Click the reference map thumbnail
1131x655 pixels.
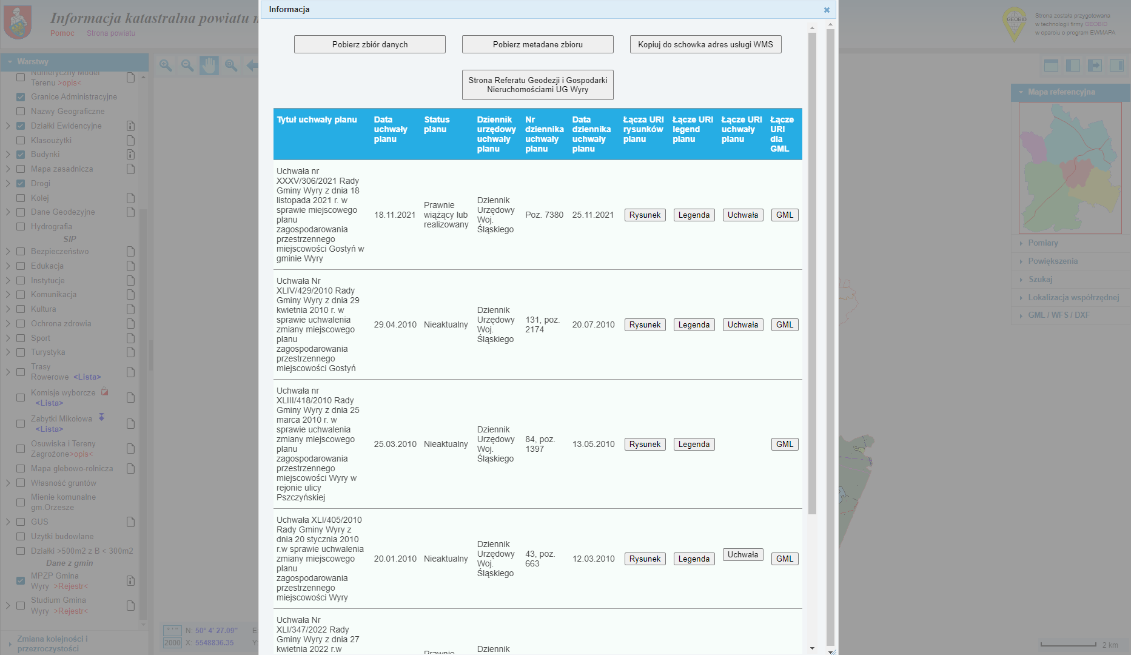1070,168
